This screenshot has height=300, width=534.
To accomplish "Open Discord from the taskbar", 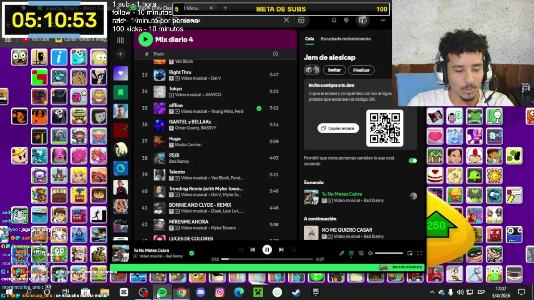I will pyautogui.click(x=201, y=292).
